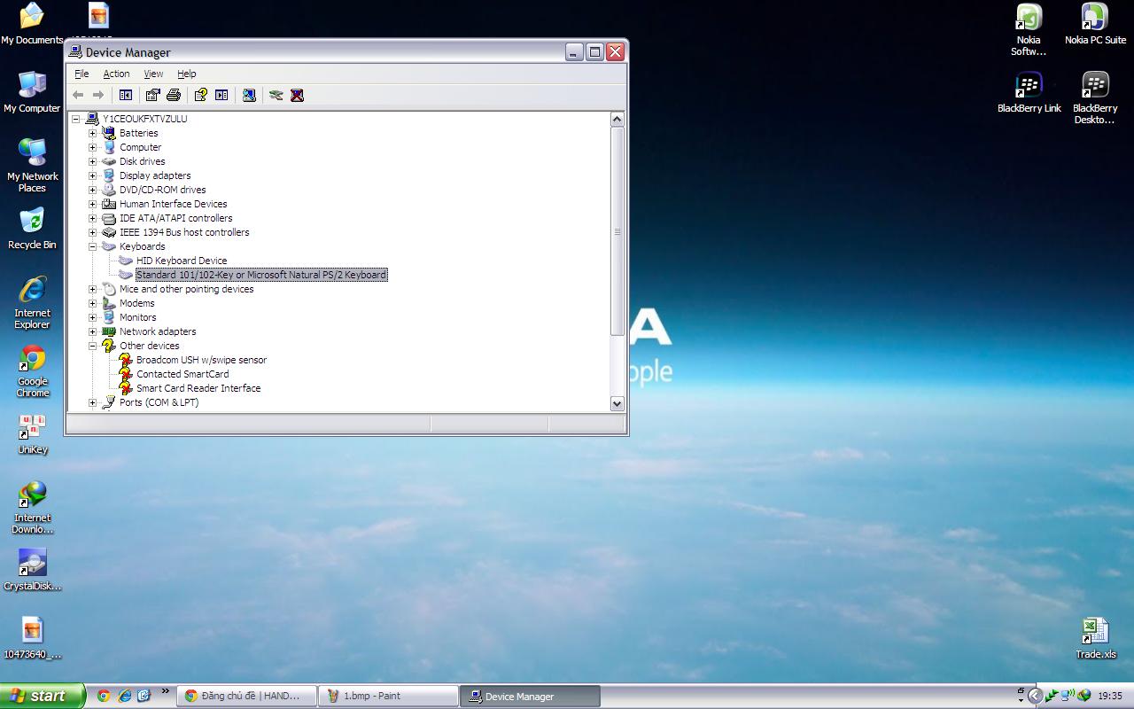Click the Print toolbar icon
This screenshot has height=709, width=1134.
click(174, 95)
